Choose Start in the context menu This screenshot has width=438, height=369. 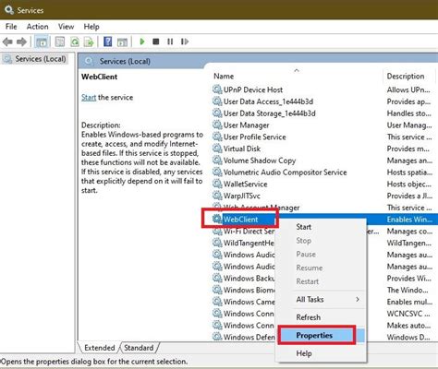click(321, 227)
